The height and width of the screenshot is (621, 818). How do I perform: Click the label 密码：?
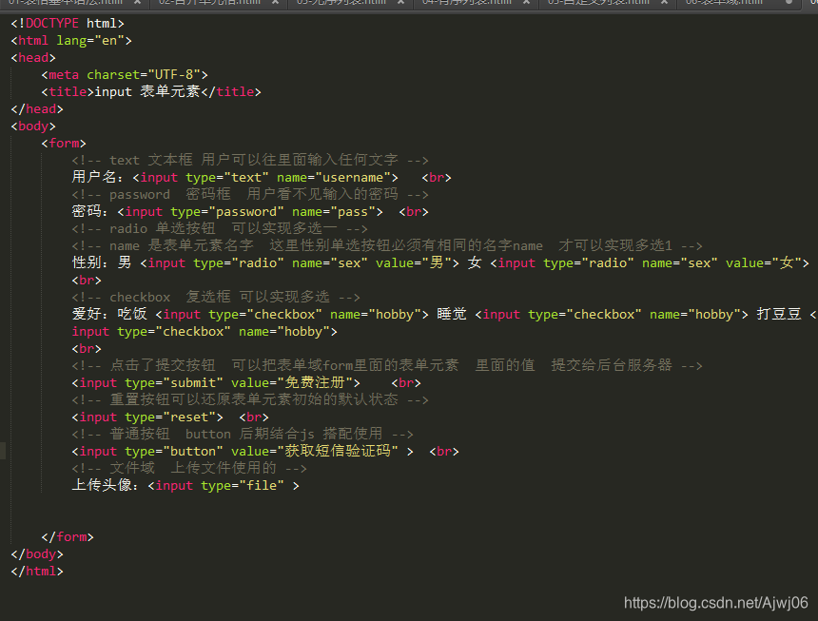[90, 212]
